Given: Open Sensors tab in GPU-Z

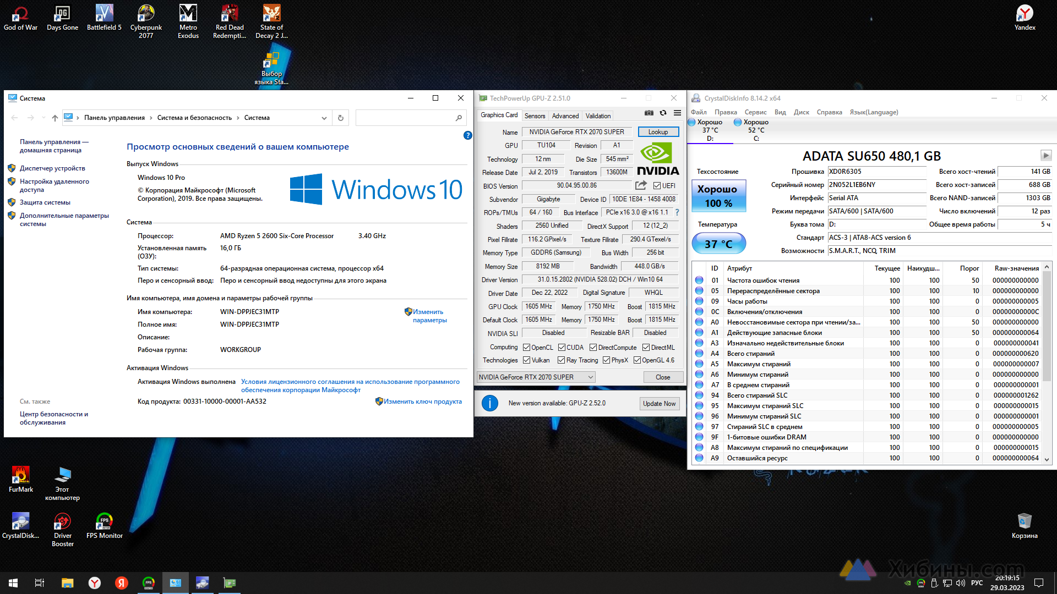Looking at the screenshot, I should (x=535, y=116).
